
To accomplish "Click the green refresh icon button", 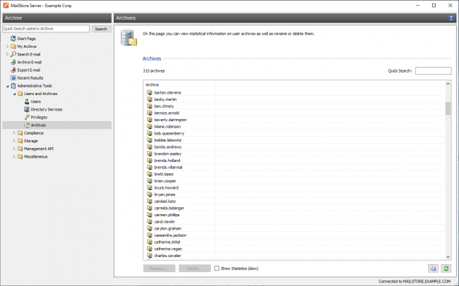I will tap(446, 268).
